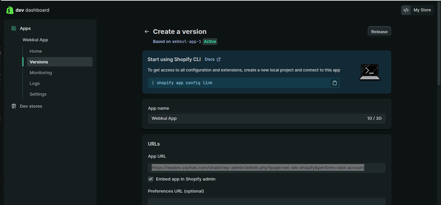Expand the Dev stores section
Screen dimensions: 441x205
31,106
